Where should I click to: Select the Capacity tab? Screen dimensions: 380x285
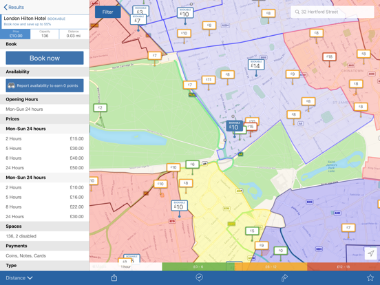point(45,34)
